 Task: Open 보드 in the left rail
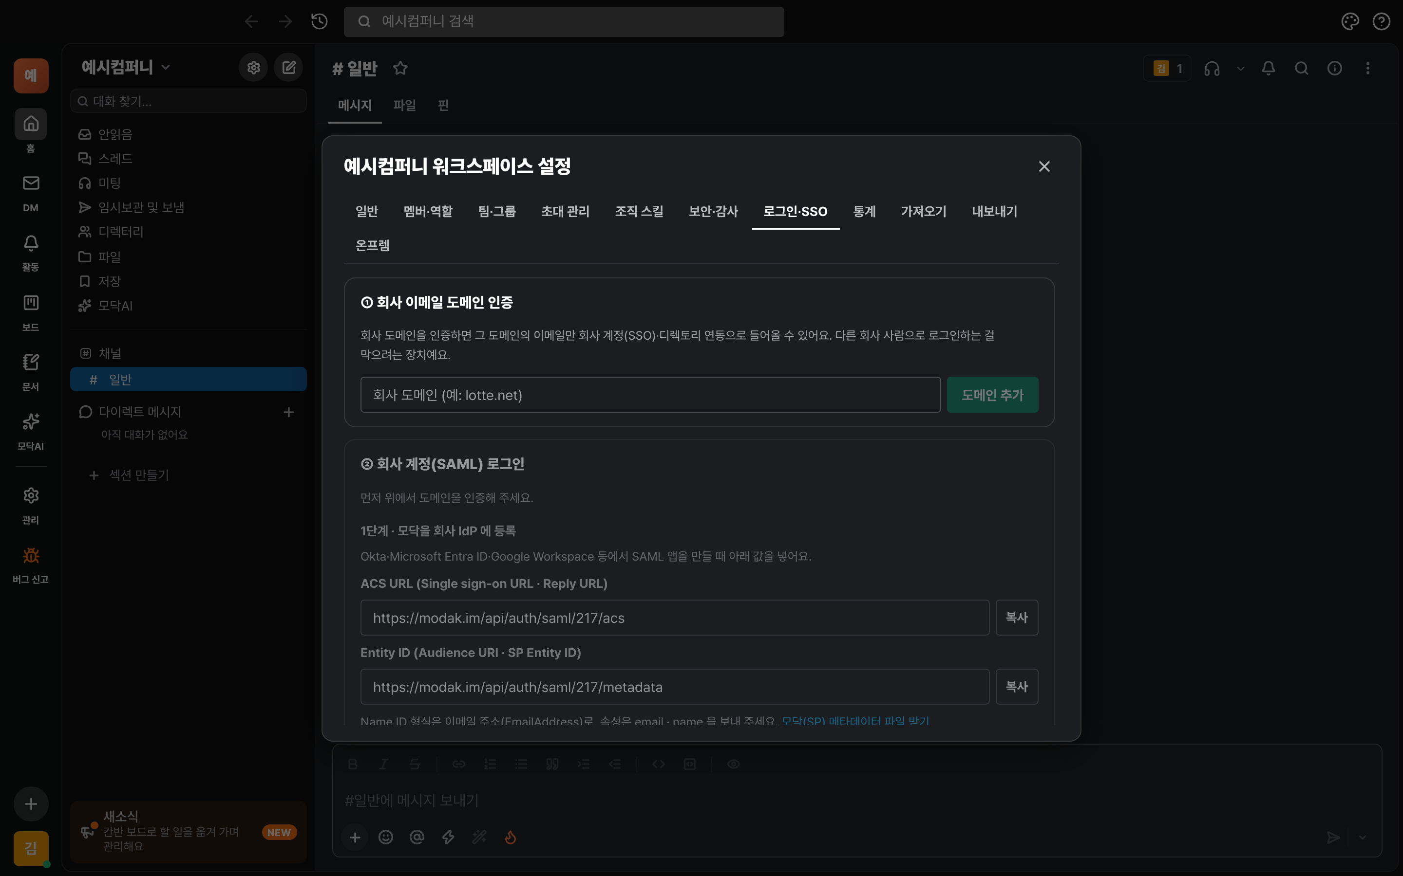[31, 313]
